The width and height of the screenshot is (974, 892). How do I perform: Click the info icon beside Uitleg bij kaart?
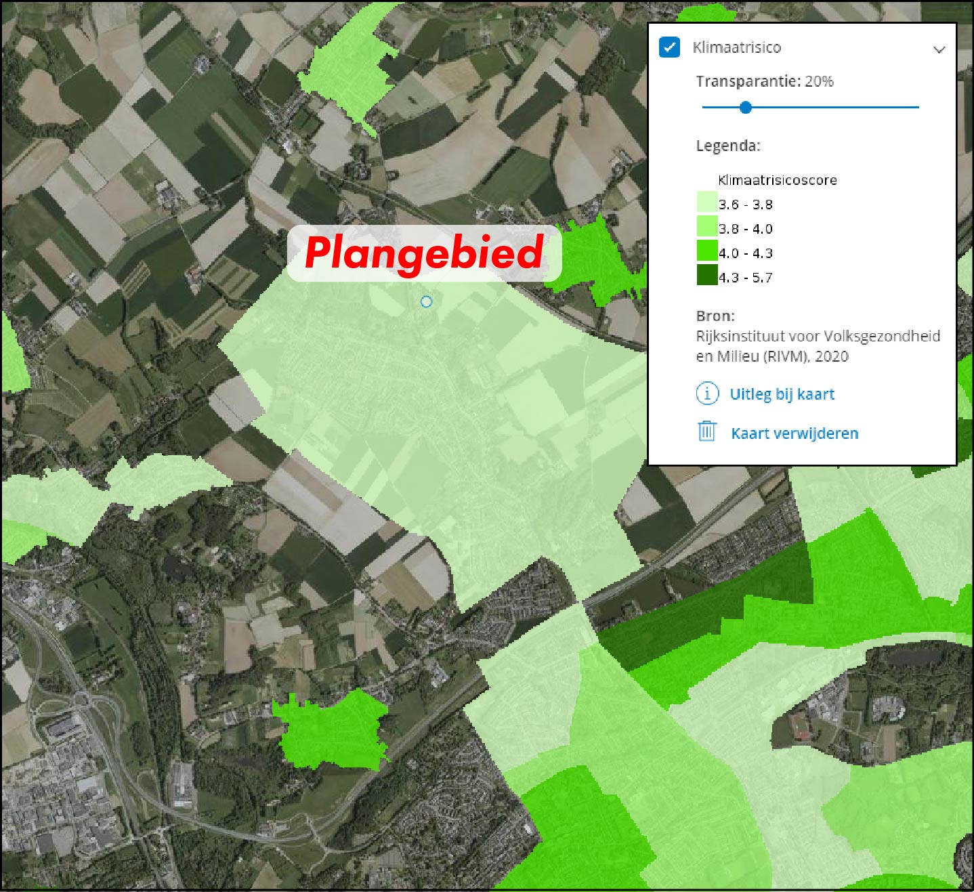coord(707,394)
